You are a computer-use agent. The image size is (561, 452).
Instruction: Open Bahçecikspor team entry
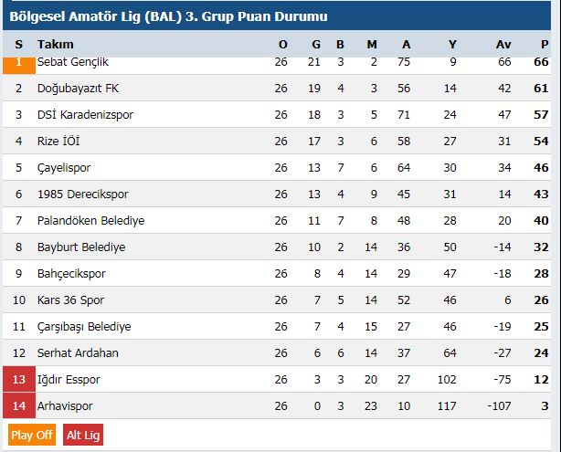coord(71,274)
